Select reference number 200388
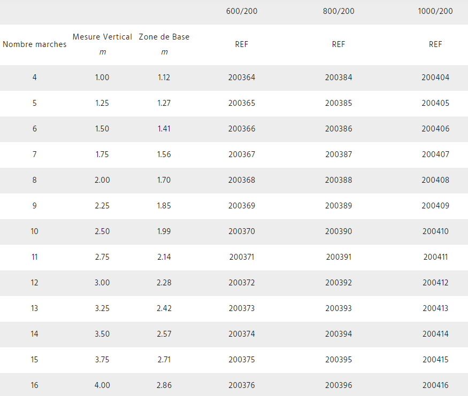This screenshot has width=468, height=396. point(339,180)
